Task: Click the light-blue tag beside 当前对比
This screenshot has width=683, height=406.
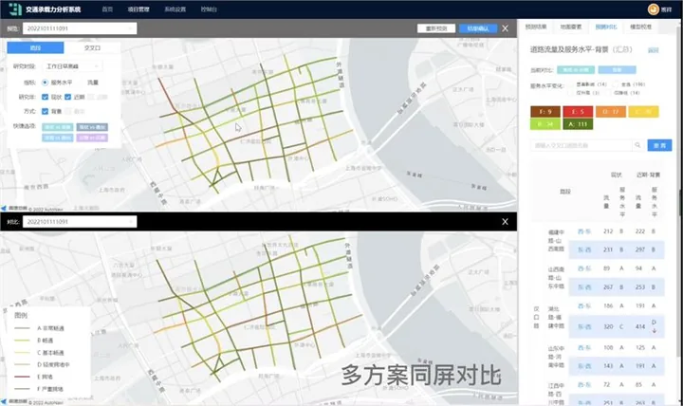Action: click(617, 69)
